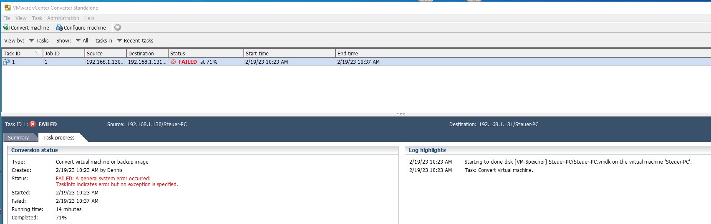The image size is (711, 224).
Task: Click the Configure machine icon
Action: pyautogui.click(x=59, y=28)
